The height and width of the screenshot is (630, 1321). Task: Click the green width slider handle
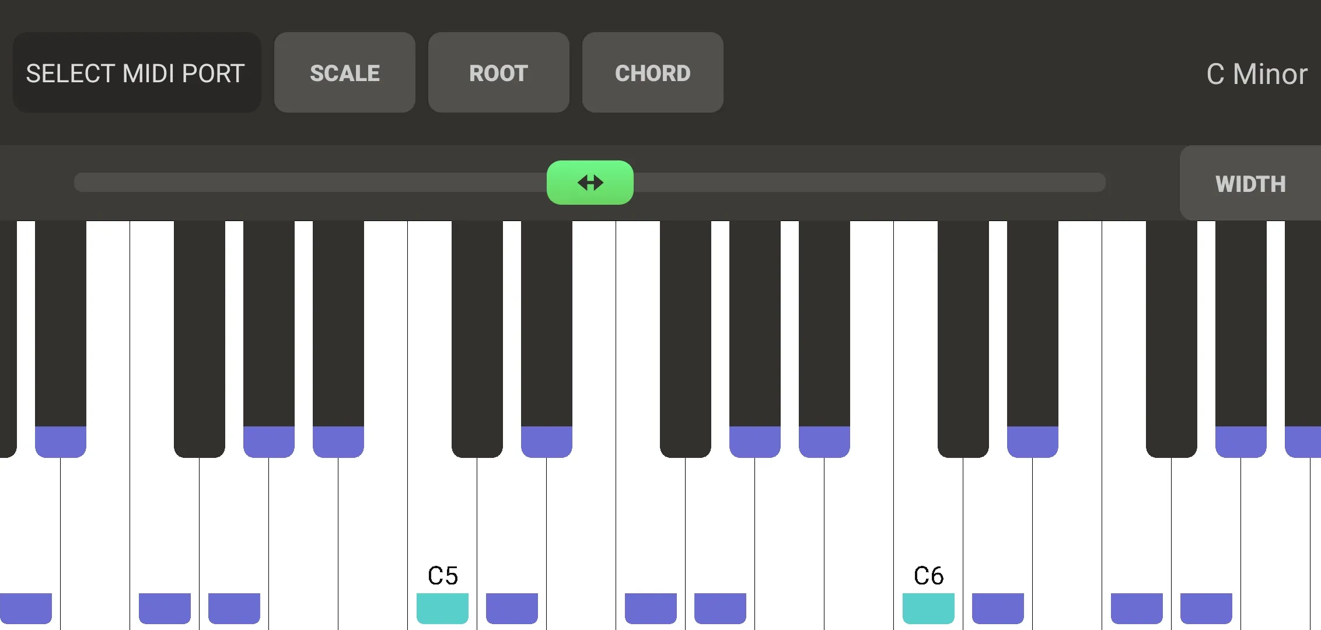589,182
